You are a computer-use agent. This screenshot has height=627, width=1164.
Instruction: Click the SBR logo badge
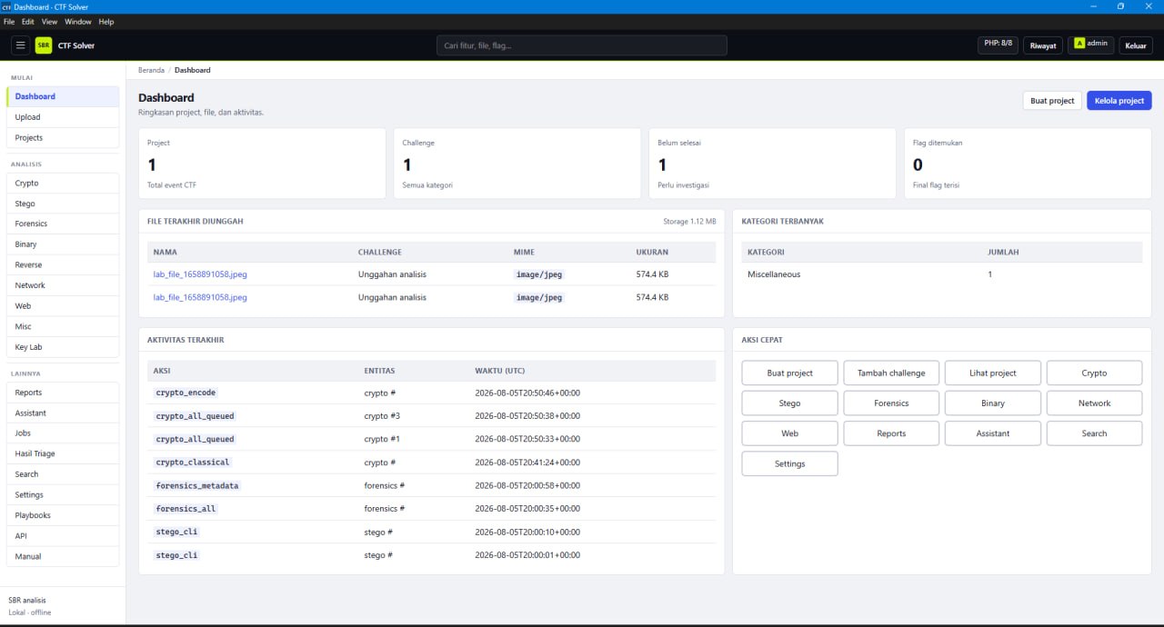(x=44, y=45)
